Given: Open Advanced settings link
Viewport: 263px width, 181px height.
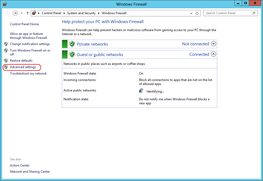Looking at the screenshot, I should [23, 67].
